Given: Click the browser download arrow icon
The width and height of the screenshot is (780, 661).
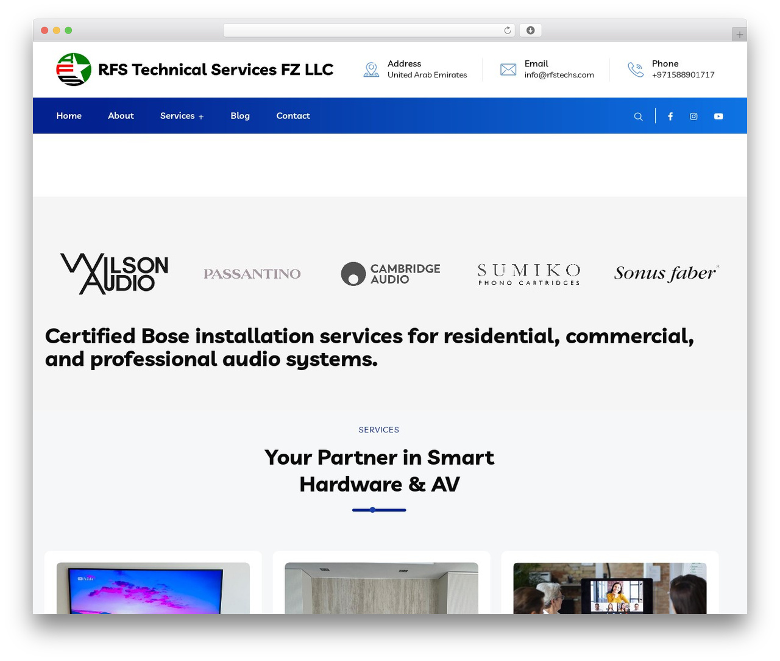Looking at the screenshot, I should click(531, 30).
